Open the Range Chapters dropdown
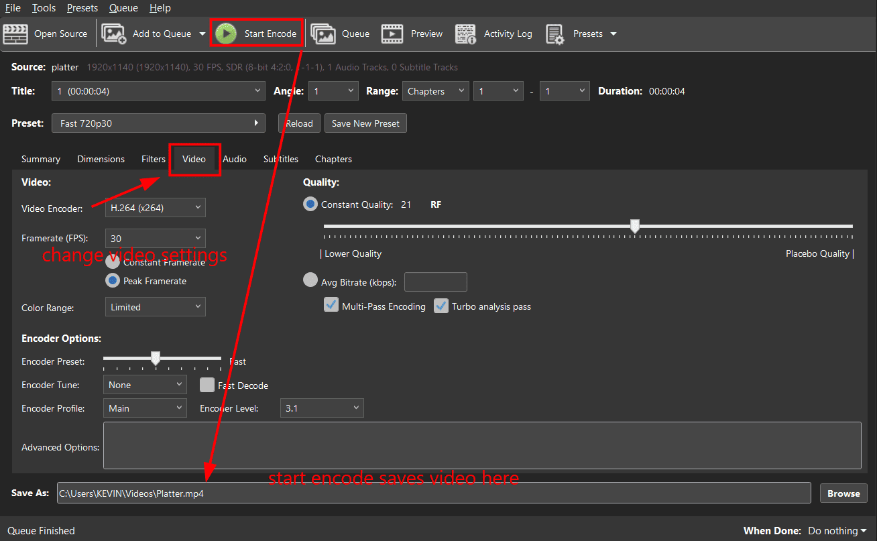Viewport: 877px width, 541px height. tap(436, 91)
